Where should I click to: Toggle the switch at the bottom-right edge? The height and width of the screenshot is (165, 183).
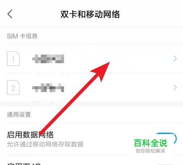coord(166,164)
